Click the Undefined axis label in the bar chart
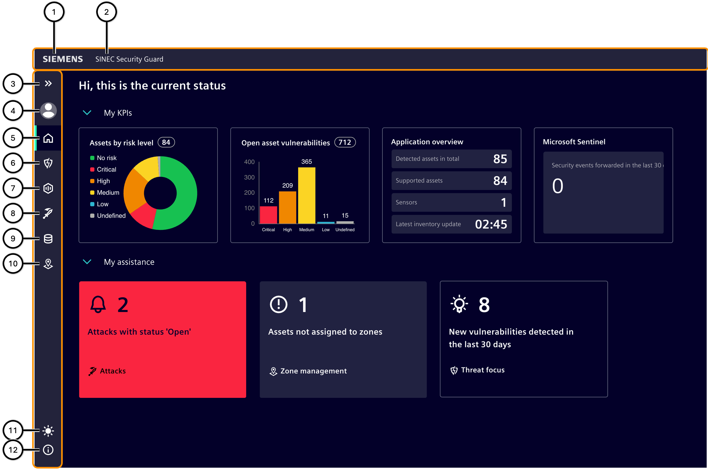The height and width of the screenshot is (469, 708). click(x=345, y=230)
